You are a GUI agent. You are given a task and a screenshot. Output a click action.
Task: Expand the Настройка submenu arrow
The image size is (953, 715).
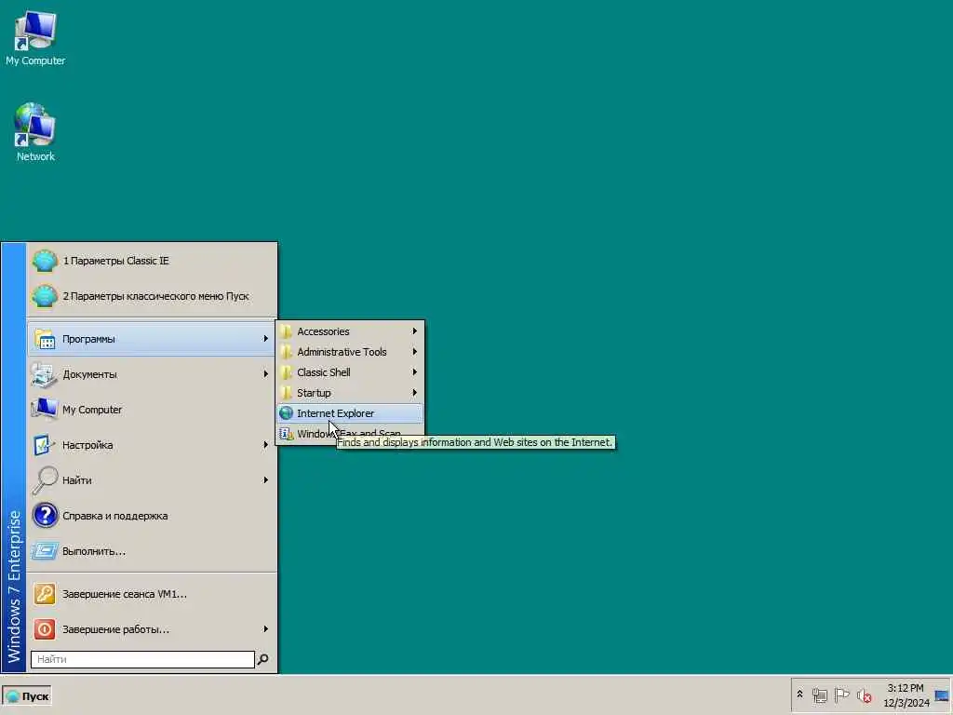[265, 445]
